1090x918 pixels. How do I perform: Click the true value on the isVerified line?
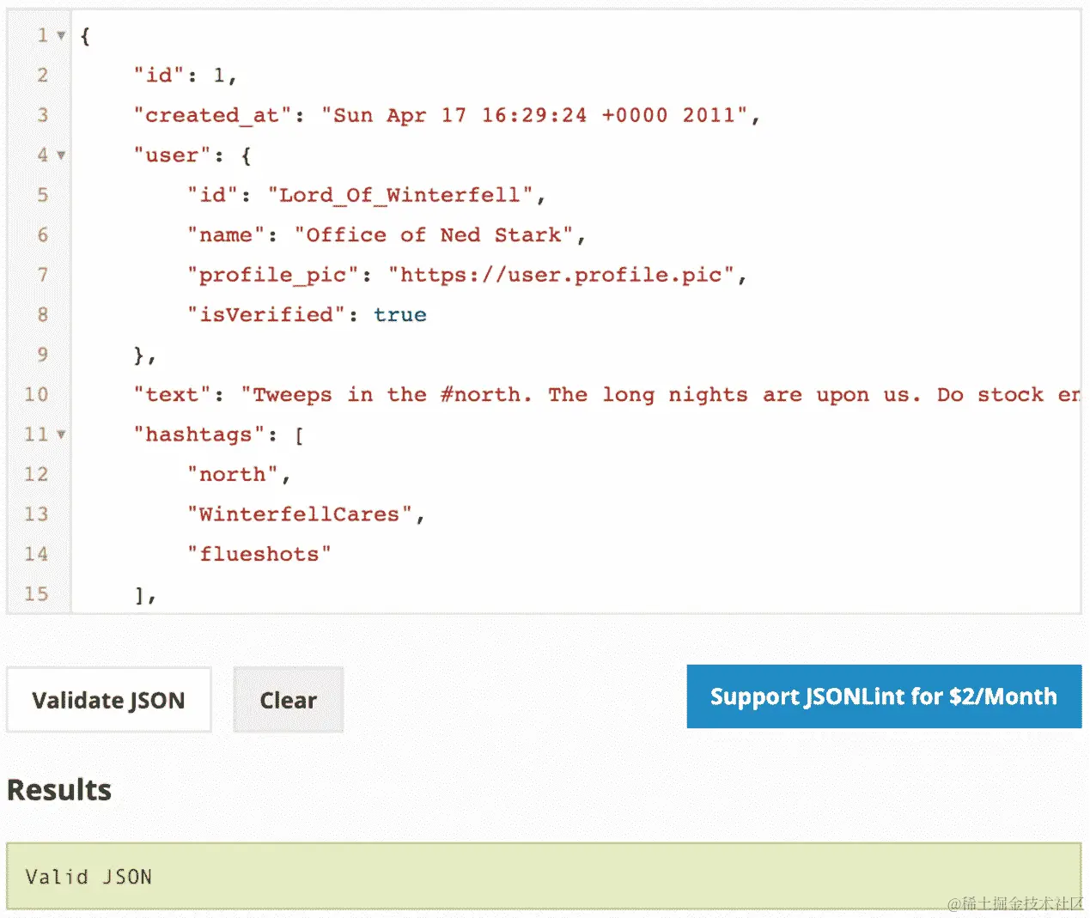[399, 314]
